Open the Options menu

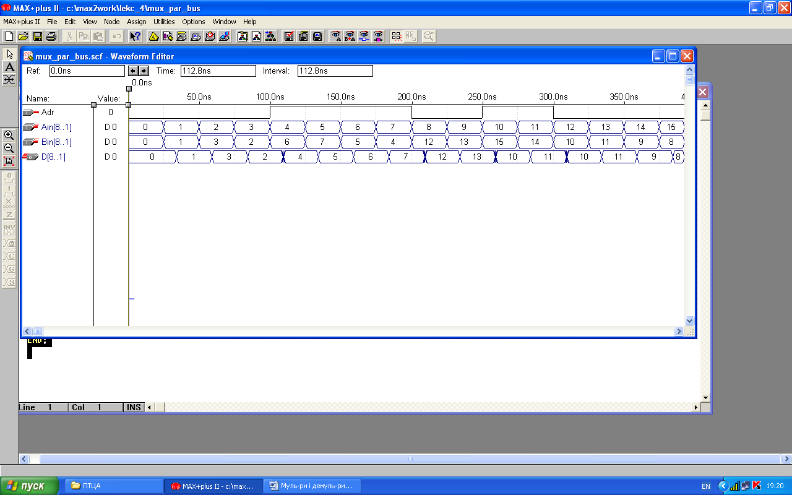click(x=194, y=22)
